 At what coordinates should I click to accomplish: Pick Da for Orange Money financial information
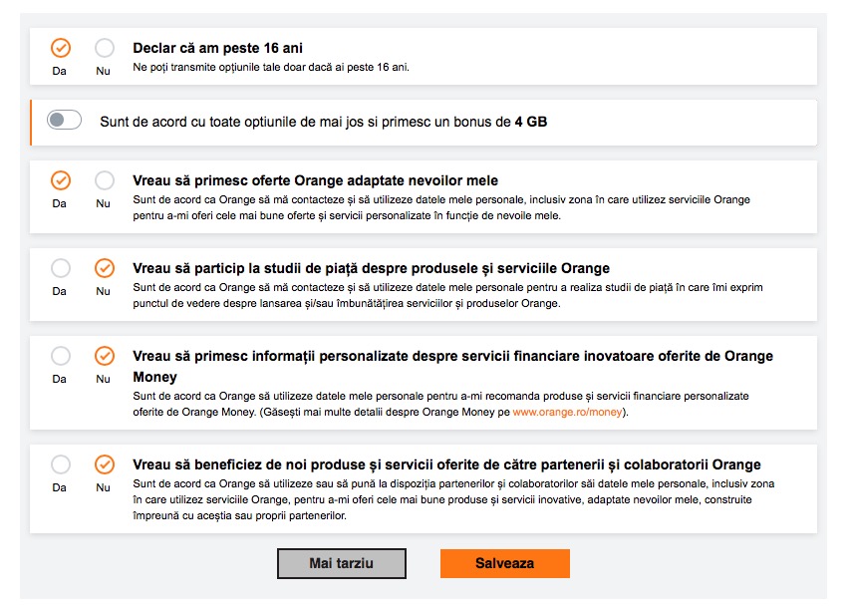tap(61, 356)
